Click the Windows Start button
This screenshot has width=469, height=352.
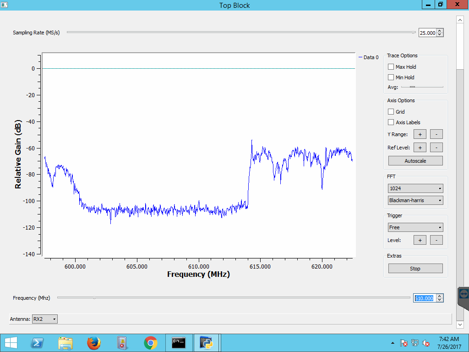pos(11,342)
